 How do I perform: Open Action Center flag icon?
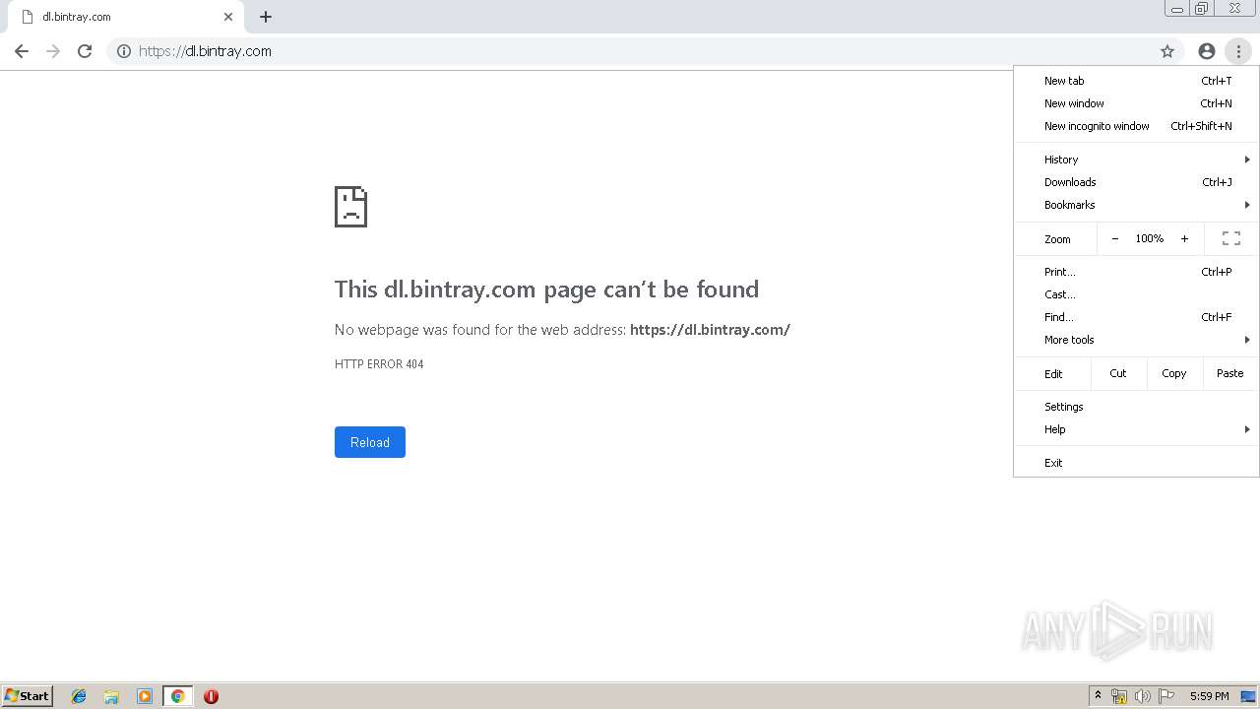point(1166,696)
